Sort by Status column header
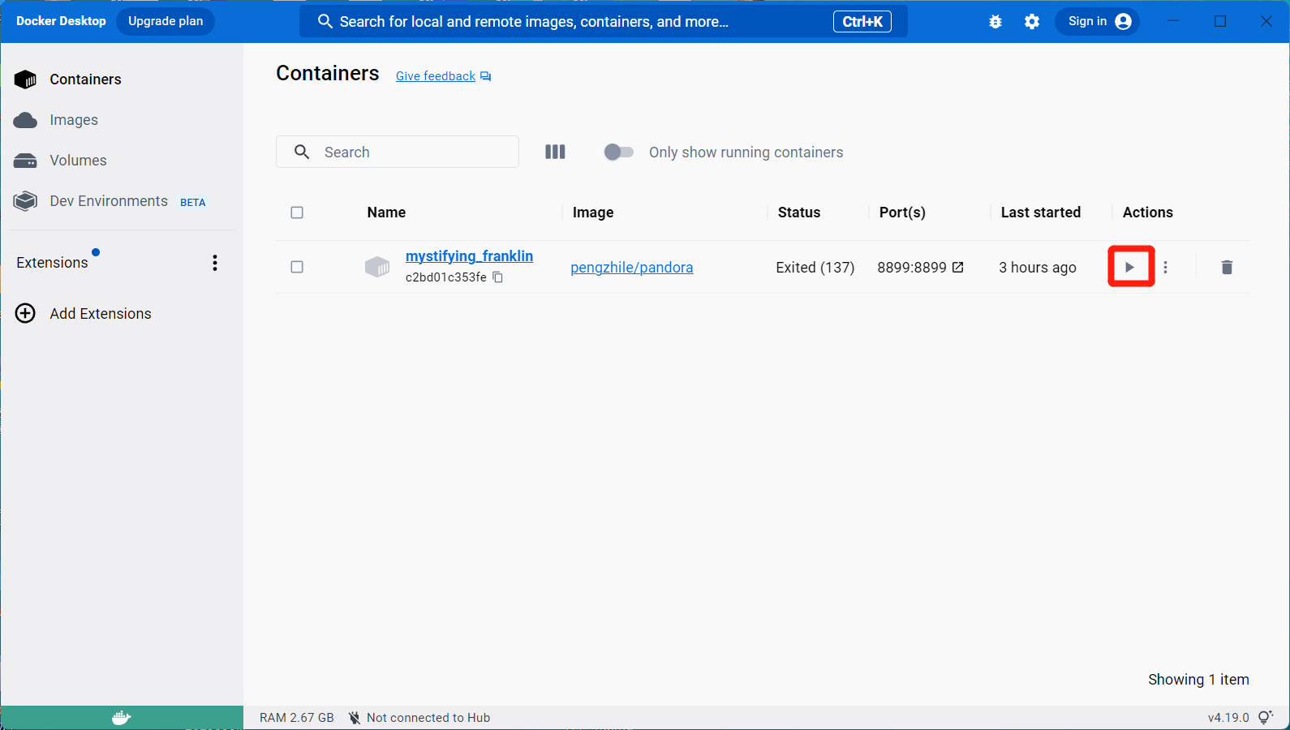 click(799, 213)
